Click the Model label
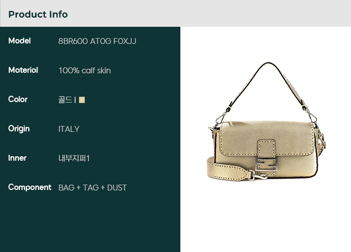 click(x=19, y=41)
